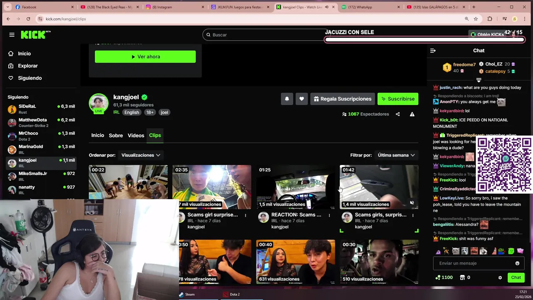This screenshot has height=300, width=533.
Task: Open the Kick hamburger menu
Action: pyautogui.click(x=12, y=35)
